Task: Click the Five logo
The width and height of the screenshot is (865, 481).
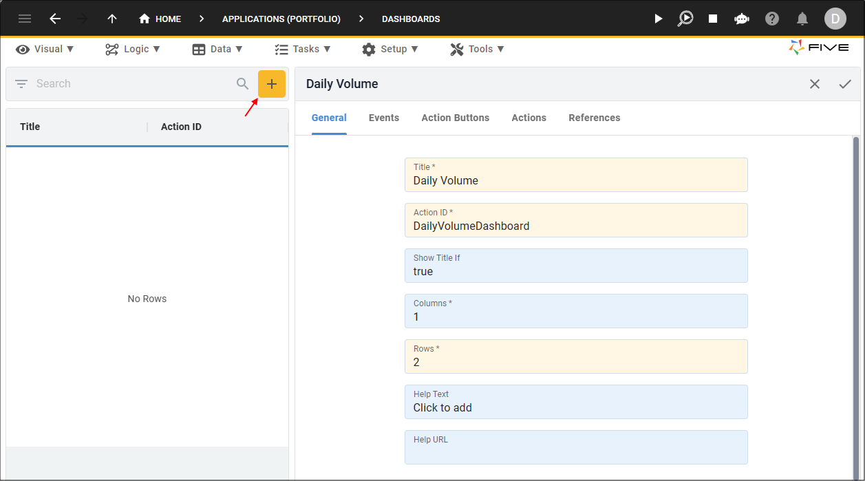Action: coord(818,47)
